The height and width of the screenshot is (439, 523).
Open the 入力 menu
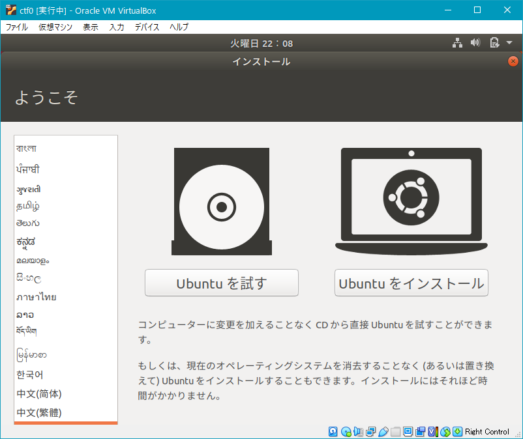click(117, 27)
